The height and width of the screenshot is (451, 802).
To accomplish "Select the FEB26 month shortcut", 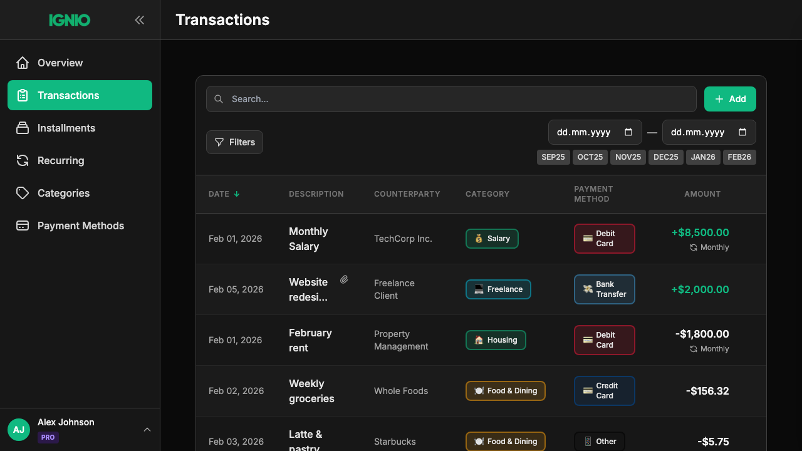I will tap(739, 157).
